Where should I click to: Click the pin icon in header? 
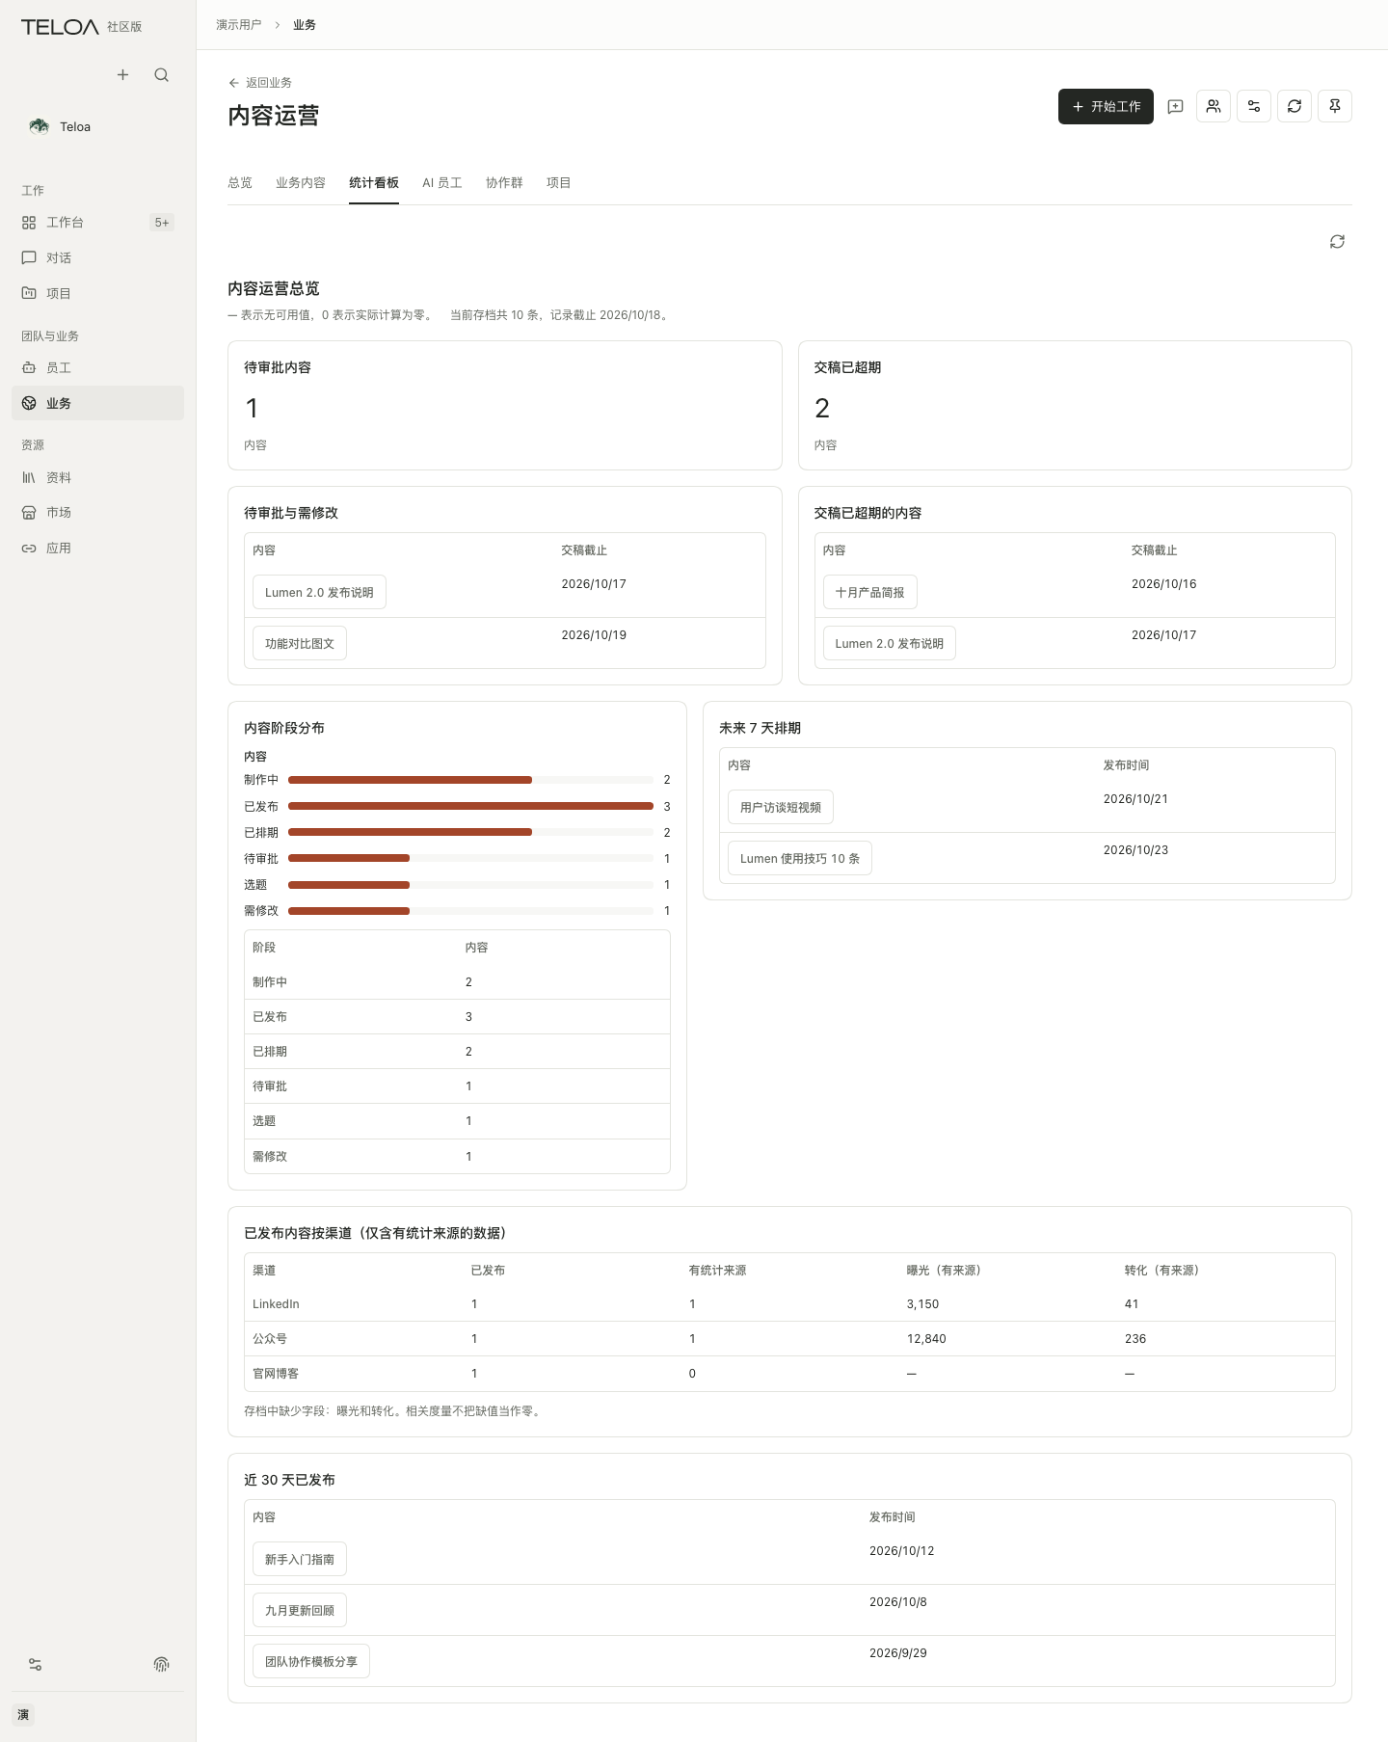click(1335, 107)
